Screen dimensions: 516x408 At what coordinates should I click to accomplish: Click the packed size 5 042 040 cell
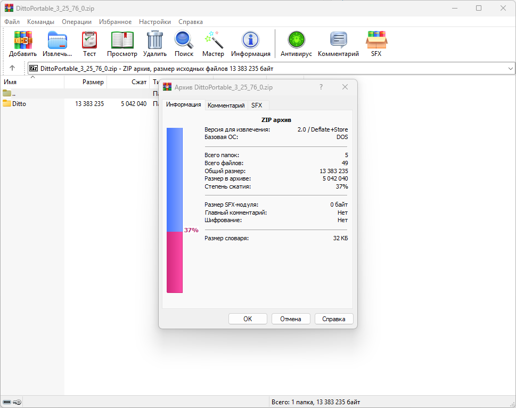[134, 104]
